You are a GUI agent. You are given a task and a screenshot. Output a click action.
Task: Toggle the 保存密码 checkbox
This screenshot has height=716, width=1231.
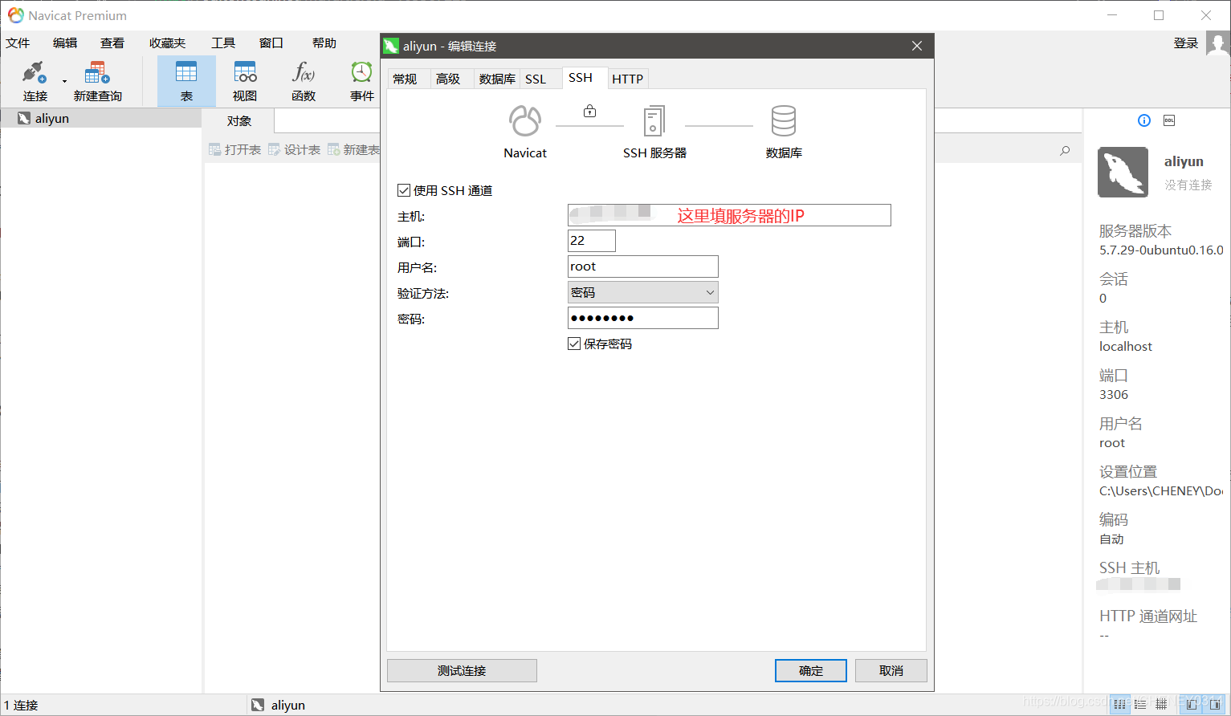pyautogui.click(x=574, y=344)
